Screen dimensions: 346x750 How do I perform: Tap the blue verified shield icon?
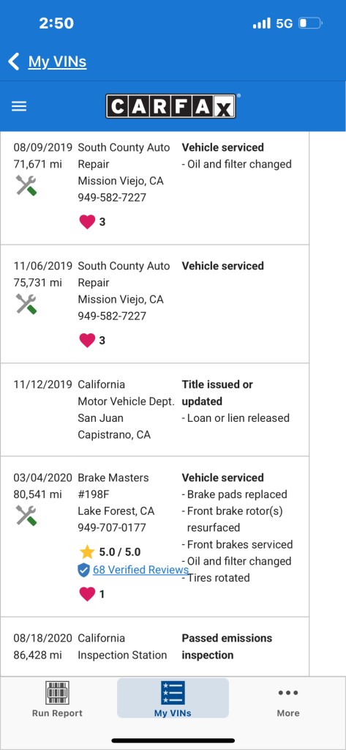click(x=83, y=570)
